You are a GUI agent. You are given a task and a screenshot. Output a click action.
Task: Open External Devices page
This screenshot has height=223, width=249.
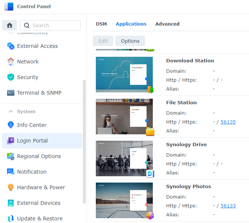point(42,203)
